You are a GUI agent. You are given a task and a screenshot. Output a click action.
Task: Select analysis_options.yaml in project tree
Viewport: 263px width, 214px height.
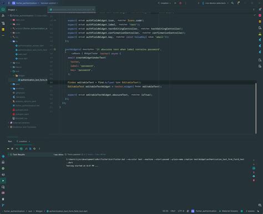(x=24, y=101)
